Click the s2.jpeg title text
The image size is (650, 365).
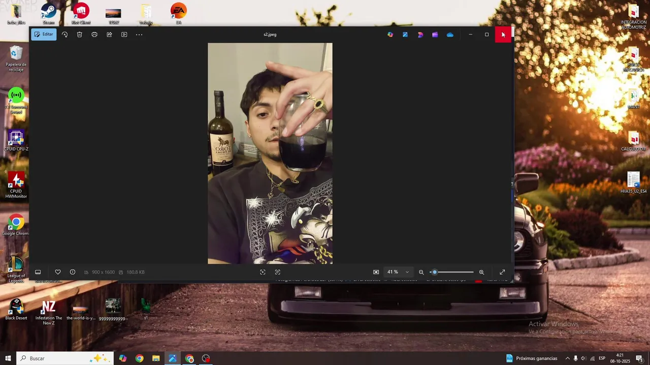pos(270,34)
